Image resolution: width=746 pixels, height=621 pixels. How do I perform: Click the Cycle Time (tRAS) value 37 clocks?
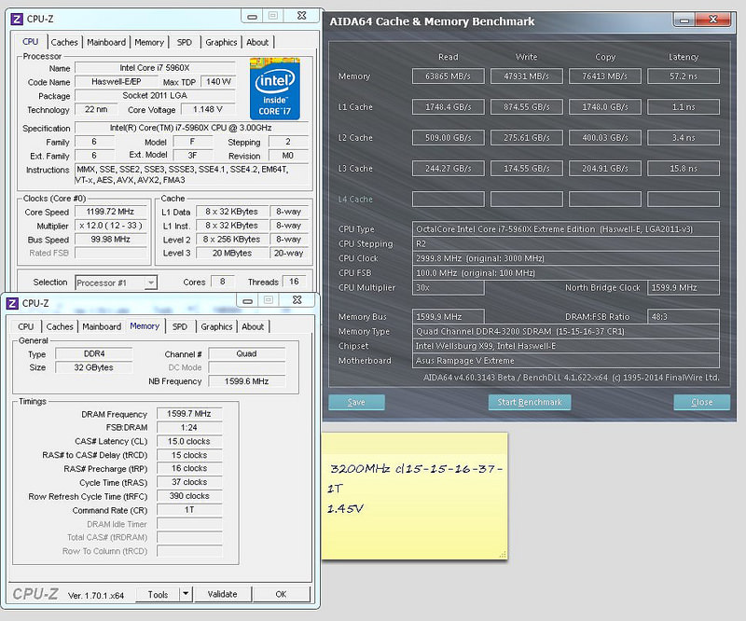tap(189, 482)
